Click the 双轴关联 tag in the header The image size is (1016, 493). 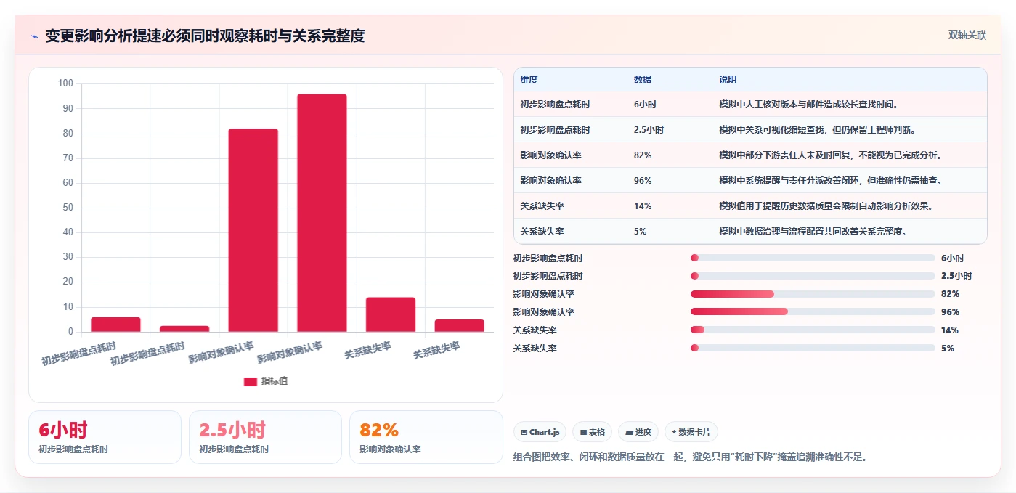pos(967,35)
